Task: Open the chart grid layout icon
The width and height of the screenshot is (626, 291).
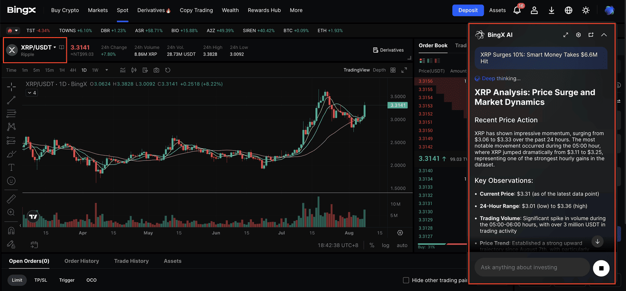Action: (393, 70)
